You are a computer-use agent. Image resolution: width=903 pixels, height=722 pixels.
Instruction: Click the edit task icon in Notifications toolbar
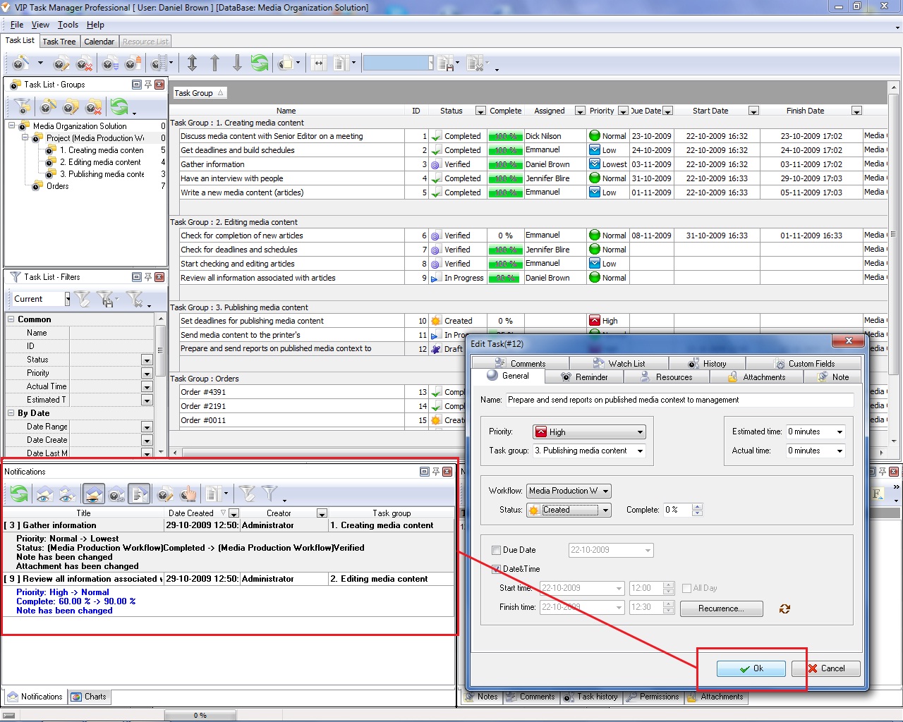coord(165,494)
